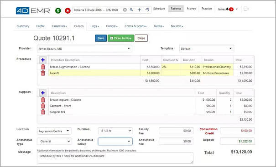Open the Anesthesia Group dropdown
The image size is (276, 167).
[x=115, y=142]
